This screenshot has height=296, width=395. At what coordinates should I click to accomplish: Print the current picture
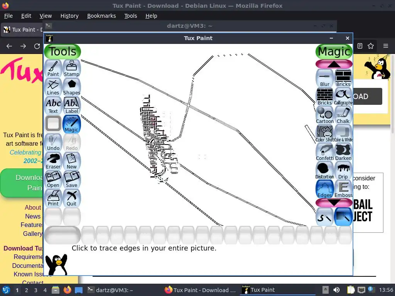(53, 198)
